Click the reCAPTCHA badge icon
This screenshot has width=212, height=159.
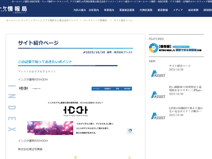point(130,131)
